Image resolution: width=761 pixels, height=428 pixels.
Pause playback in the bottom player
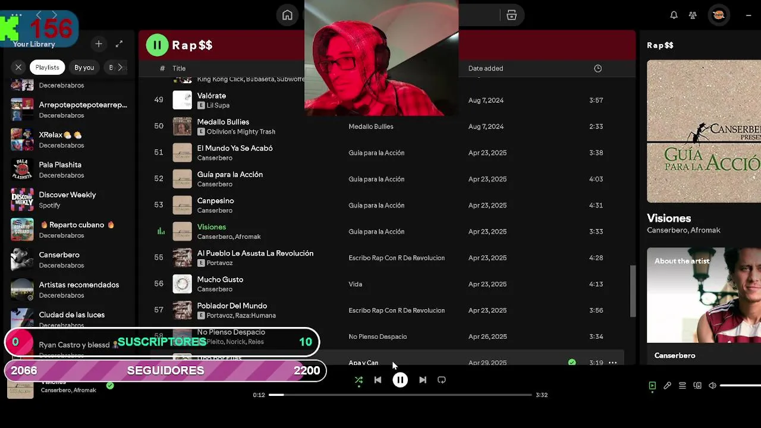(x=400, y=380)
